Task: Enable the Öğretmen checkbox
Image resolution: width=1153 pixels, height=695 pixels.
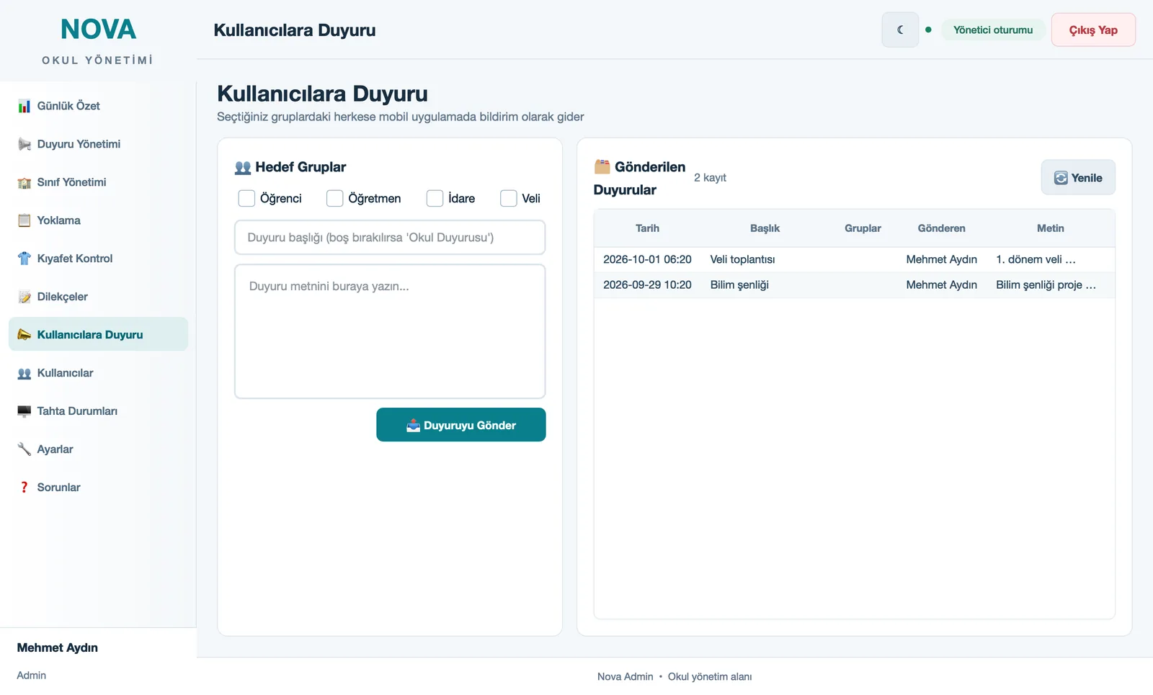Action: point(334,198)
